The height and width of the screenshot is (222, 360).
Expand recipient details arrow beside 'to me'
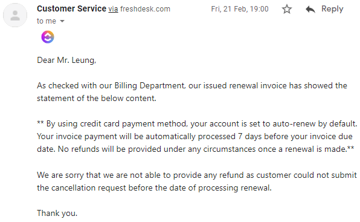[62, 21]
